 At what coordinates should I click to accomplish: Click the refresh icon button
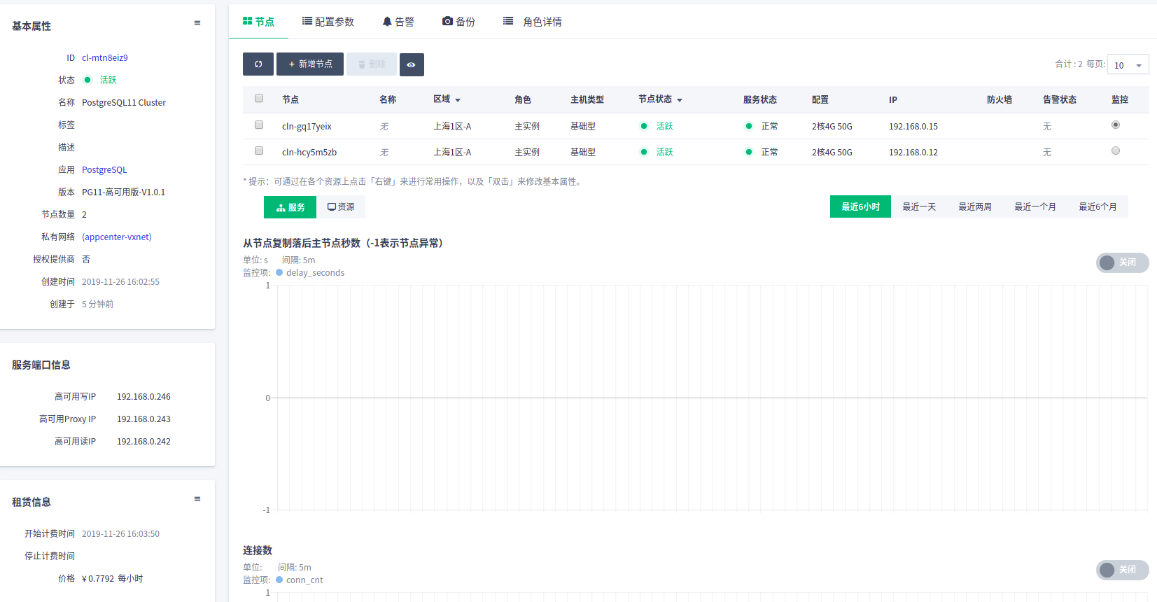coord(258,64)
